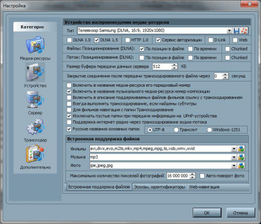Enable Поток По позиции в файле checkbox
This screenshot has height=224, width=261.
click(x=142, y=58)
